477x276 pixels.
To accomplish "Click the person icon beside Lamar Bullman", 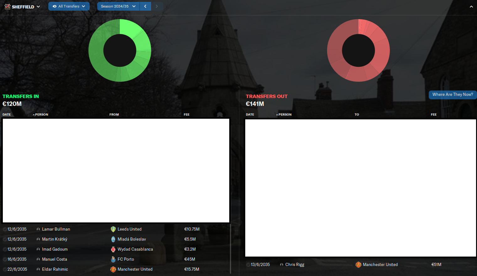I will pyautogui.click(x=38, y=229).
